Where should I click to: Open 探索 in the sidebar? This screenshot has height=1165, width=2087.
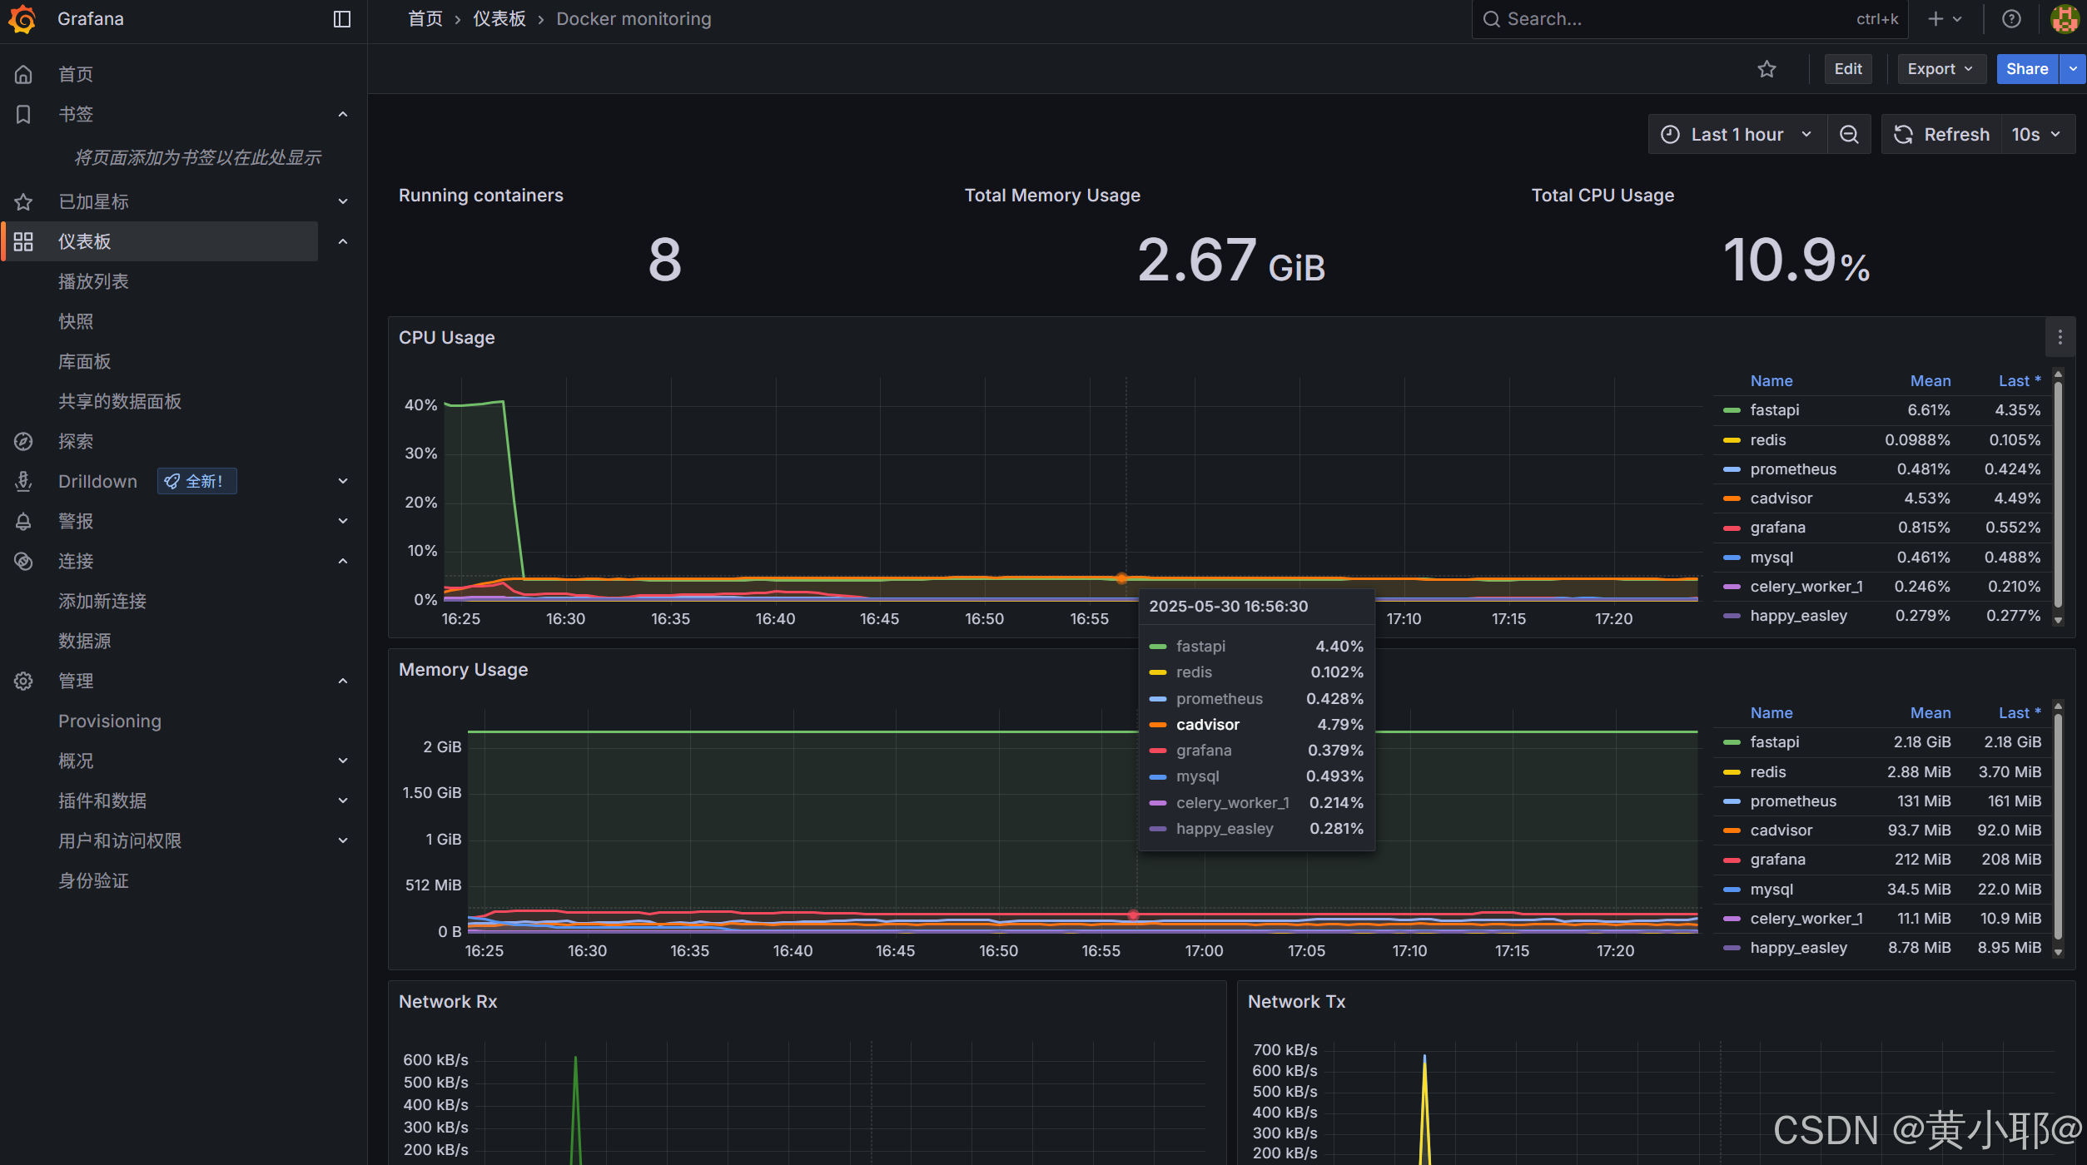tap(76, 441)
